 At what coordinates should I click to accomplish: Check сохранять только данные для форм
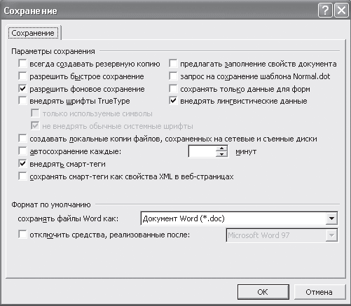(173, 88)
